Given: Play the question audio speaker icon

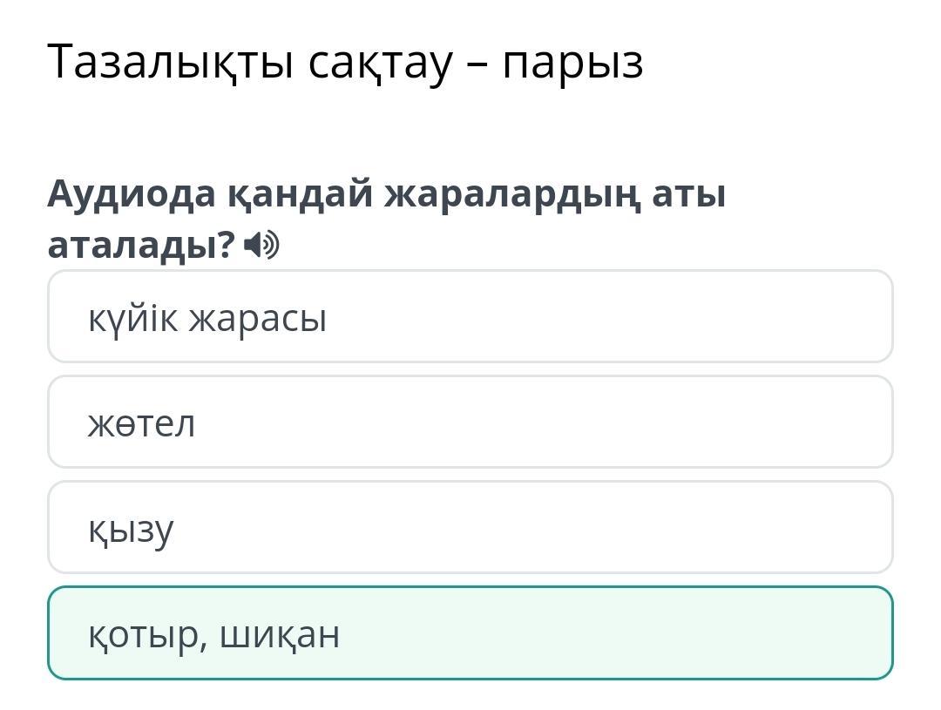Looking at the screenshot, I should click(261, 247).
